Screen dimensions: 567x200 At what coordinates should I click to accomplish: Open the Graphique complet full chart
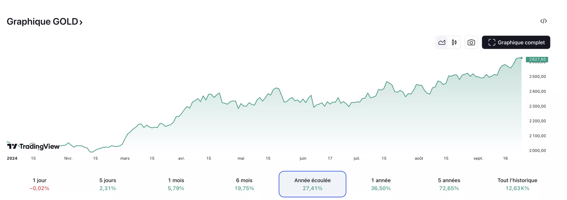coord(516,42)
